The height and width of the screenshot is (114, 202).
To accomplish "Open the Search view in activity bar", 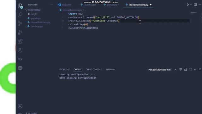I will pyautogui.click(x=20, y=15).
